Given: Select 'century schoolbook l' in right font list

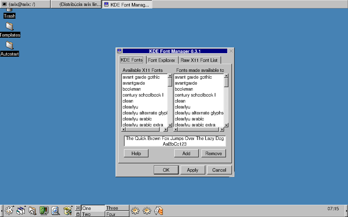Looking at the screenshot, I should [x=199, y=95].
